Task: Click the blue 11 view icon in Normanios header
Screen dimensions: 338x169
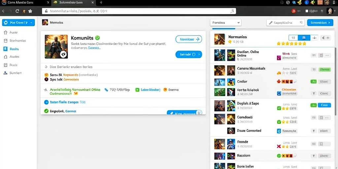Action: 293,38
